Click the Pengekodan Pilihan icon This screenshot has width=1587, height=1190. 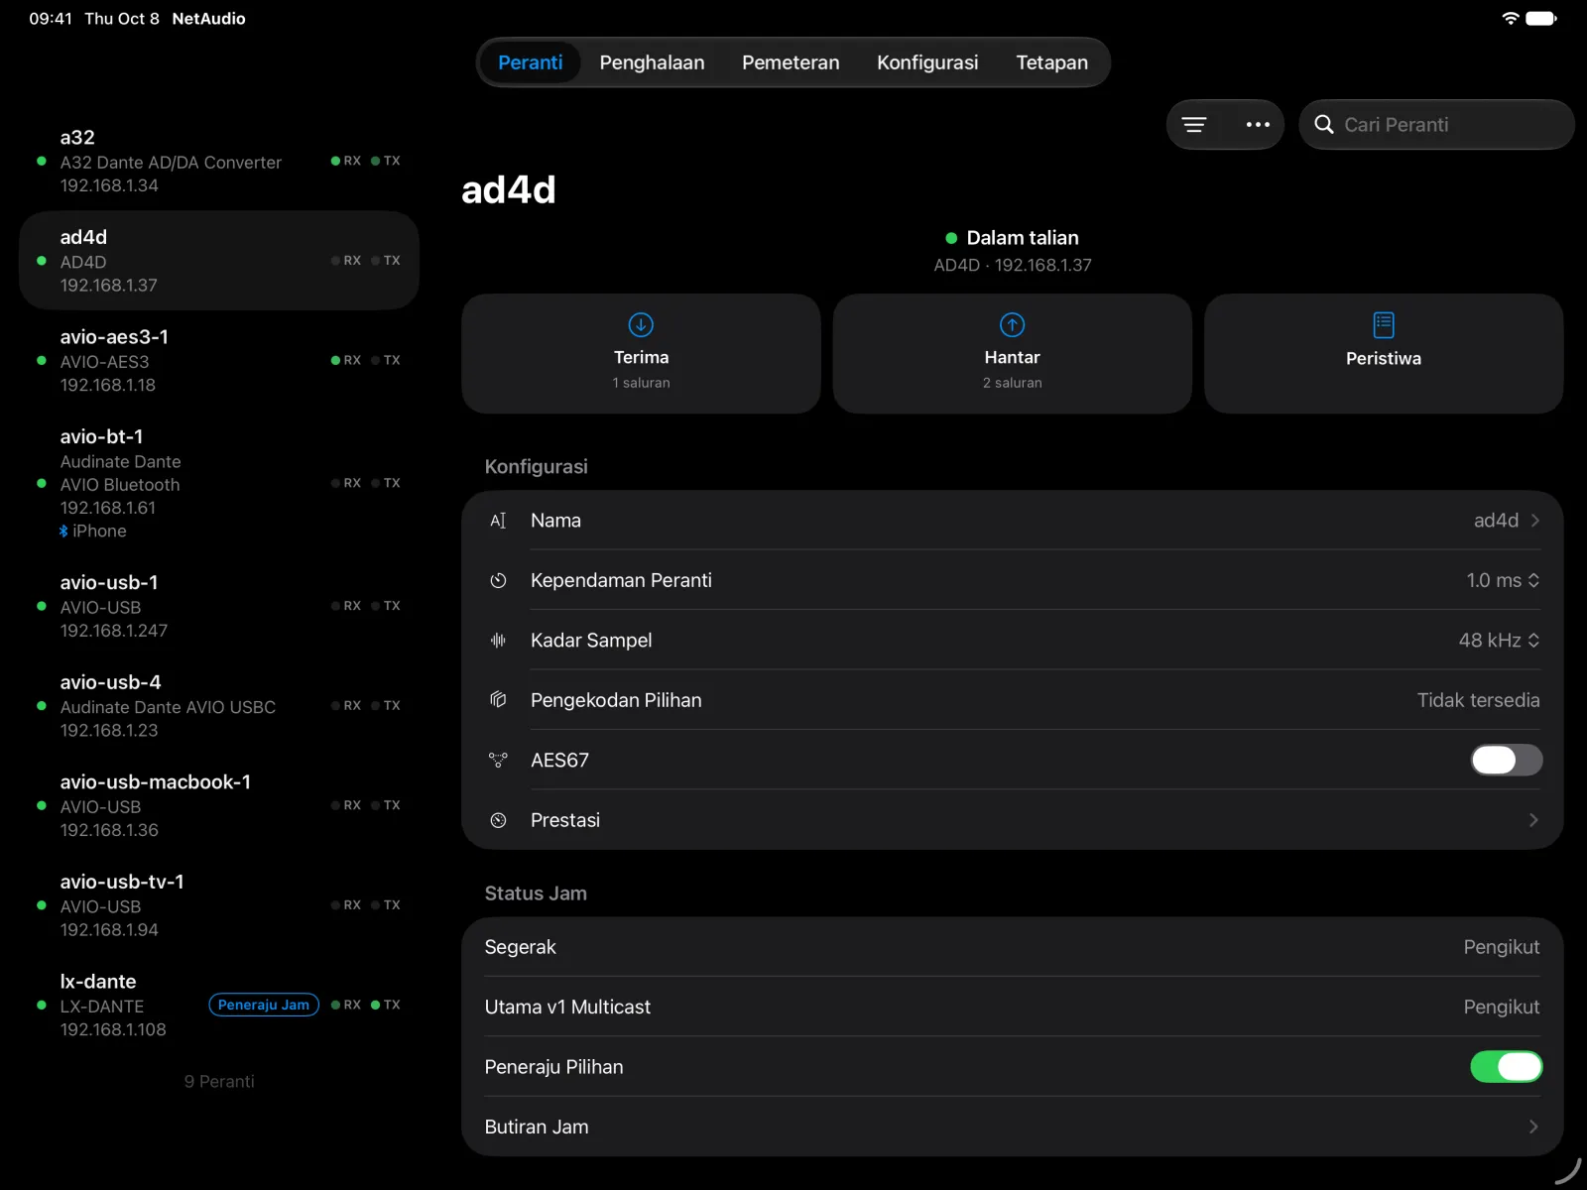(x=498, y=700)
